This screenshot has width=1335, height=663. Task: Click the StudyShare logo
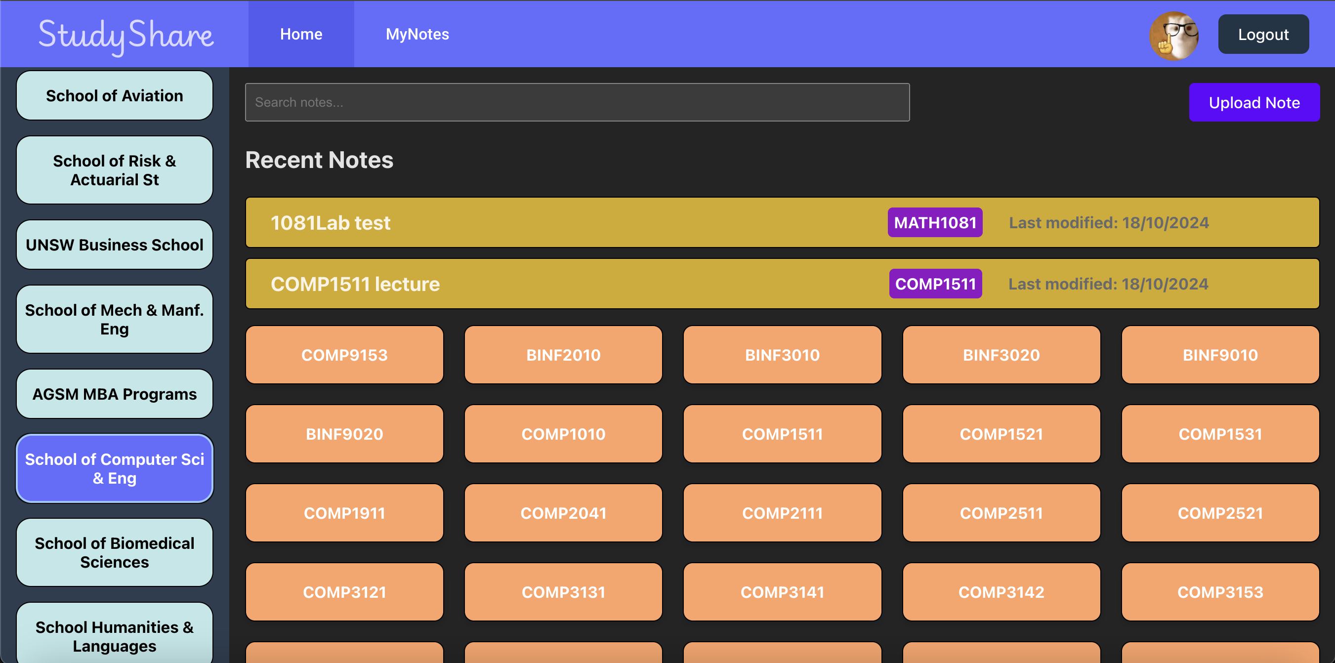(125, 35)
